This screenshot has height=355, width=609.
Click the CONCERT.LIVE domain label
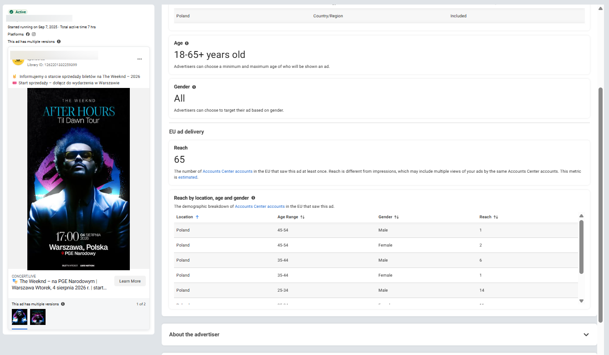24,276
